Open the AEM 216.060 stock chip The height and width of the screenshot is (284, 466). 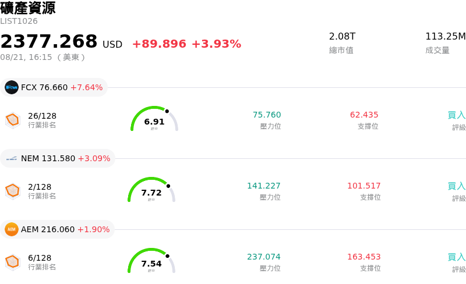point(57,229)
